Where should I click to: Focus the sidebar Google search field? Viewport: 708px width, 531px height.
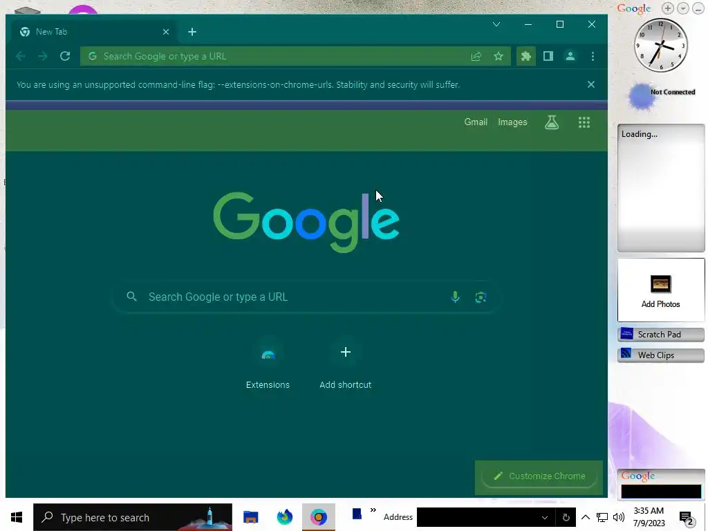pos(661,492)
